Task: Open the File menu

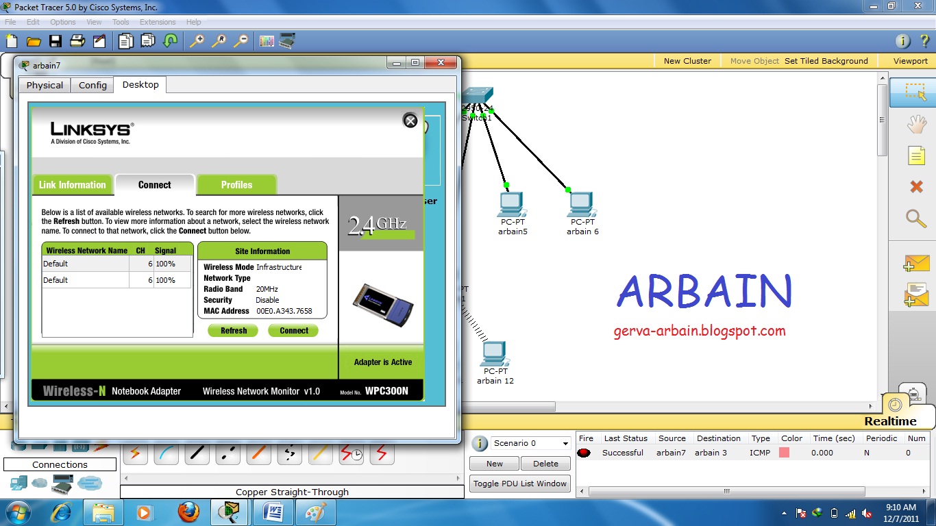Action: pos(10,22)
